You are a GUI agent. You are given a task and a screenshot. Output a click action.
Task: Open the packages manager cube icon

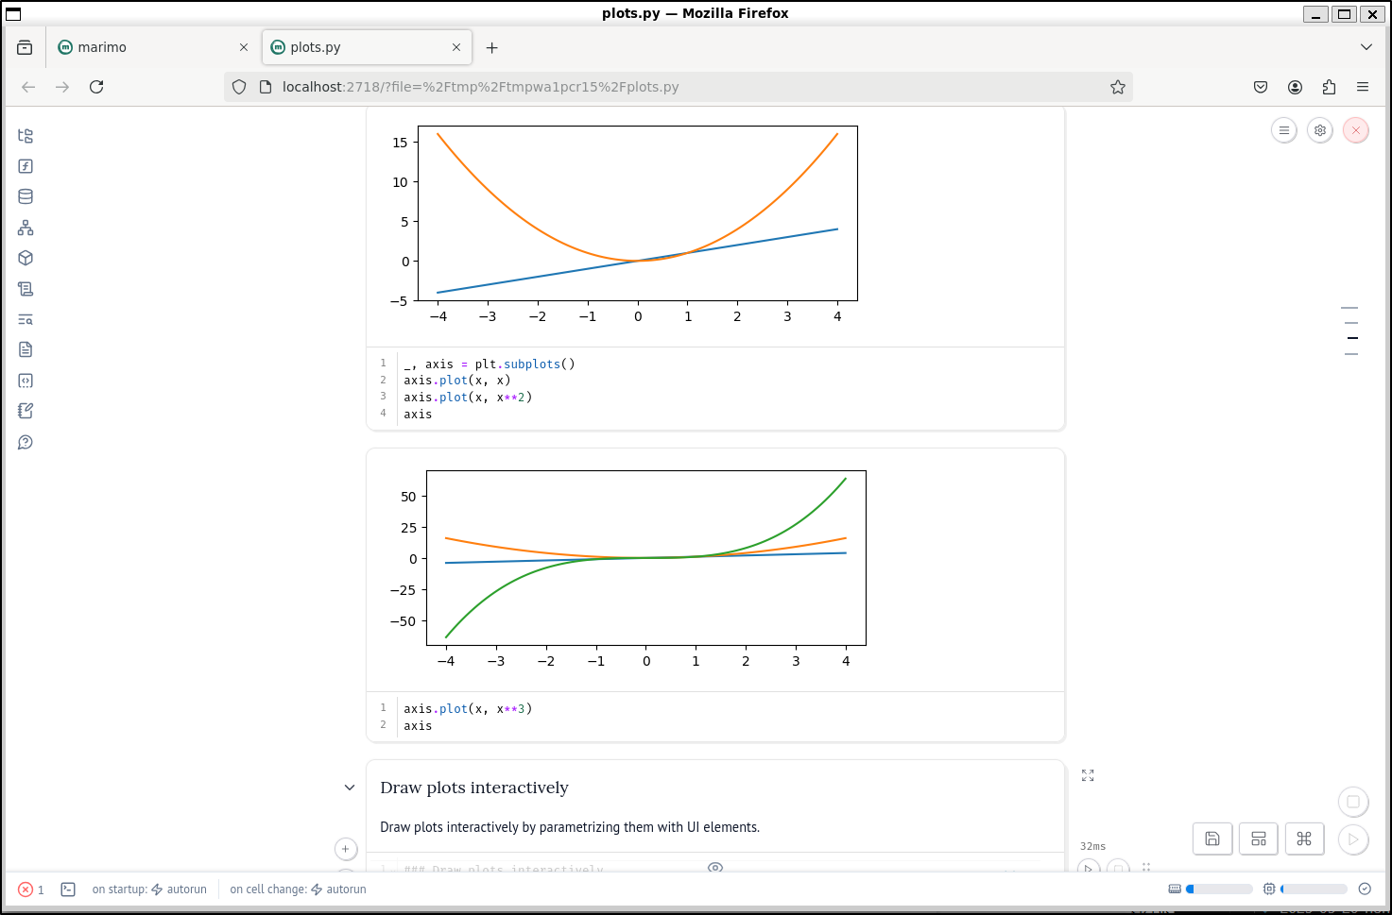[26, 258]
